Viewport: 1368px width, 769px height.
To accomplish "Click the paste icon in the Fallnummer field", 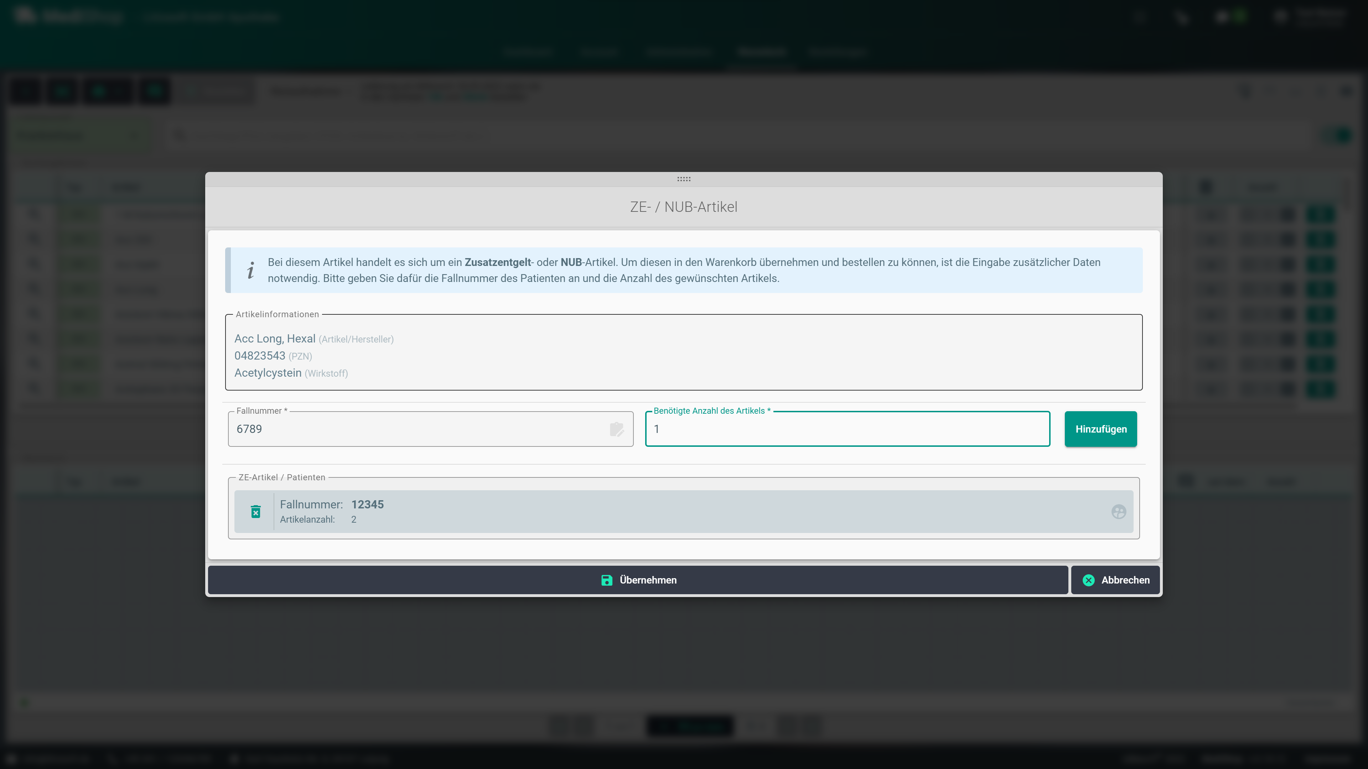I will [617, 429].
